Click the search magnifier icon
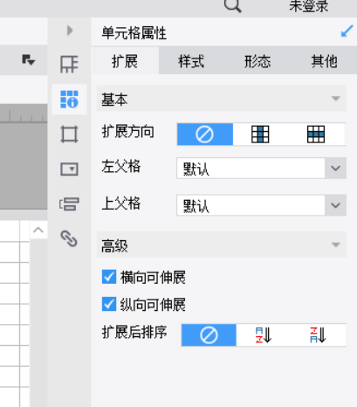The image size is (357, 407). point(233,6)
